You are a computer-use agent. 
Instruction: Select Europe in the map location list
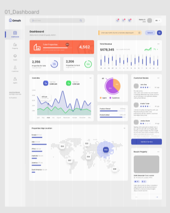(37, 136)
